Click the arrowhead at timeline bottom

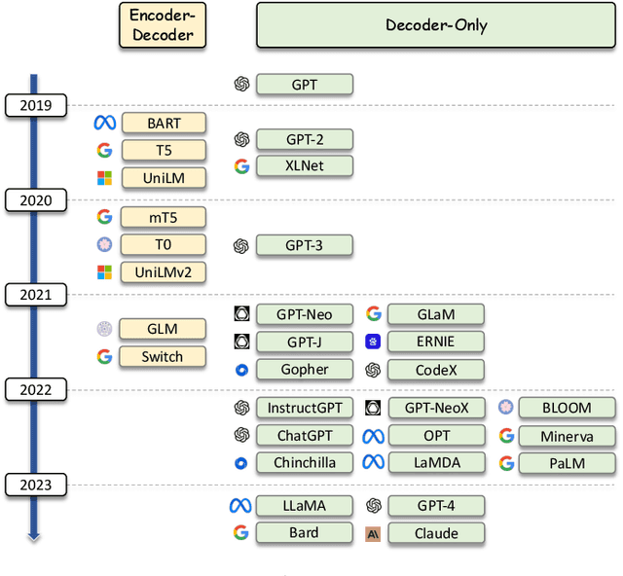(34, 533)
